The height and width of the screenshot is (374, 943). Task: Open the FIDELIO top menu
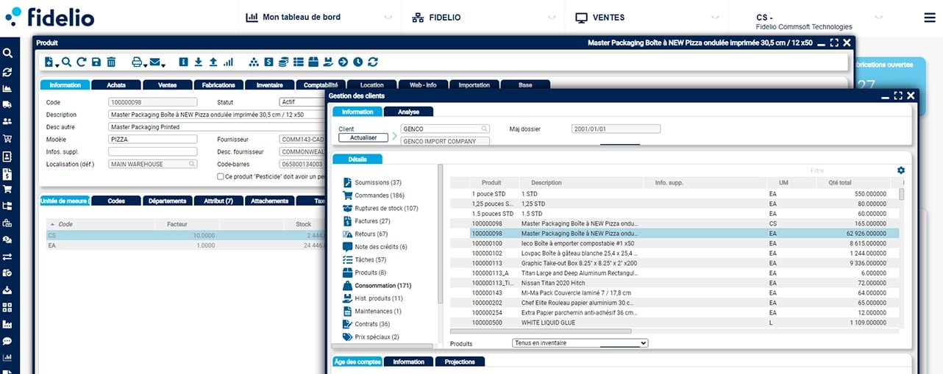pos(437,17)
